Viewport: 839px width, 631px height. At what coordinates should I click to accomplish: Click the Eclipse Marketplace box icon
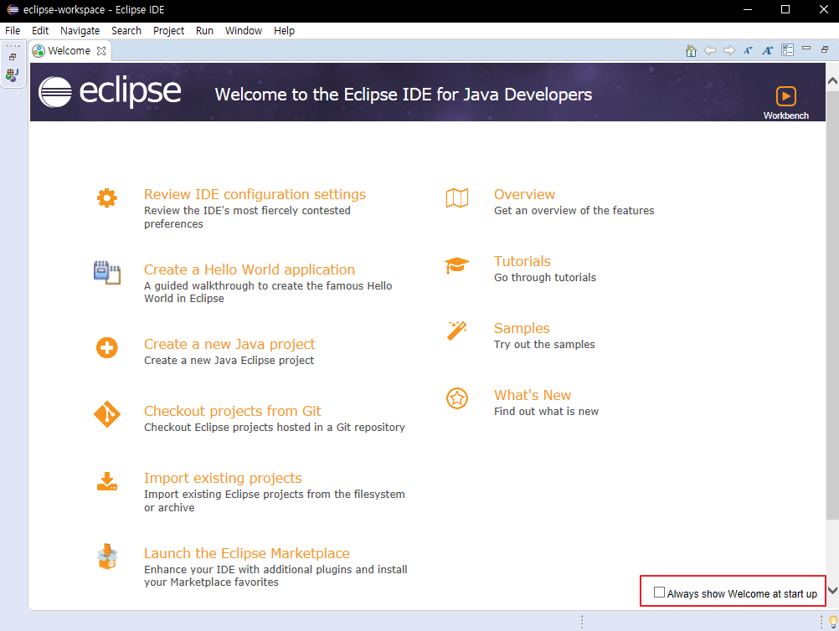point(107,557)
